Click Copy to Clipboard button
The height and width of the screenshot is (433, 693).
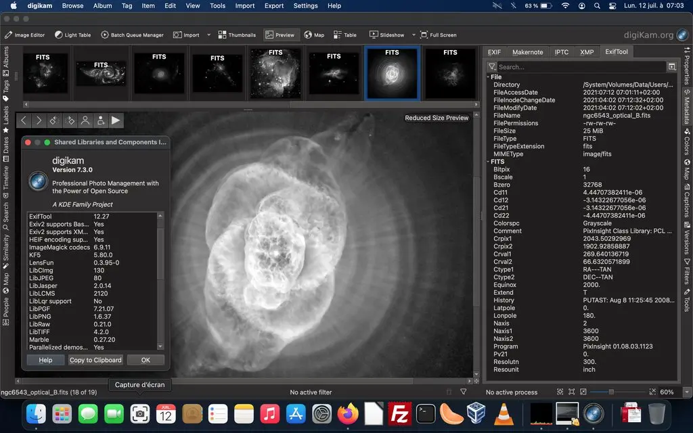(95, 360)
